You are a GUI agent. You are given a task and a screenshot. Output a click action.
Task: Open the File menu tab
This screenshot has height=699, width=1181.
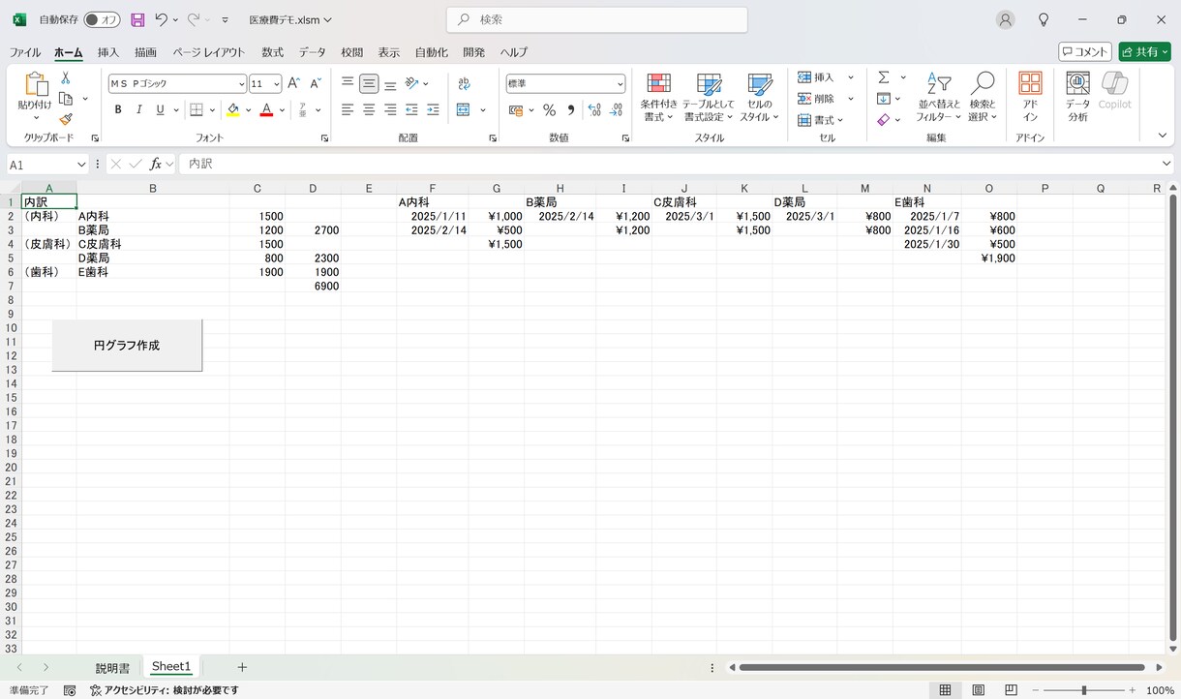[25, 52]
